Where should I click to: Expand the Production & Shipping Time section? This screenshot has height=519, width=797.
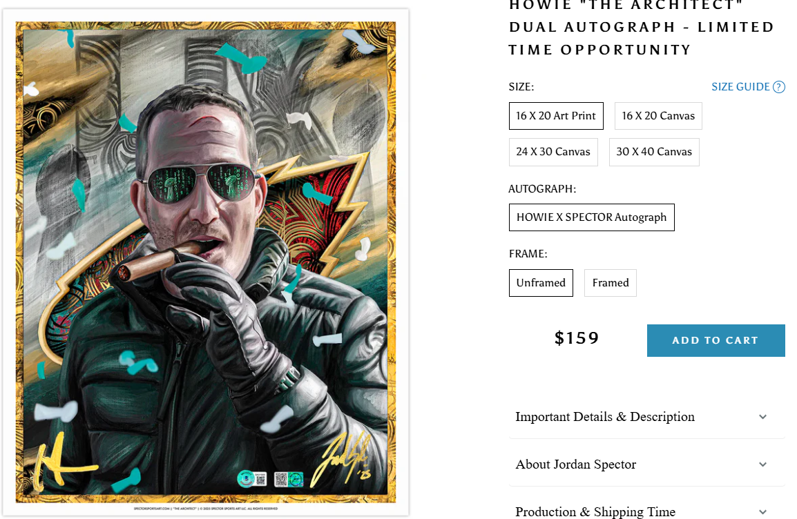[646, 510]
